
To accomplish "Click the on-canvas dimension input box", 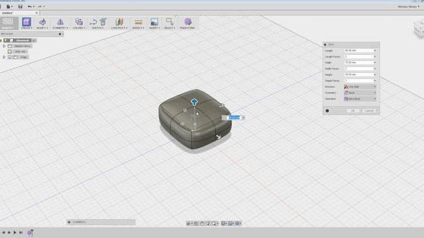I will [x=234, y=118].
